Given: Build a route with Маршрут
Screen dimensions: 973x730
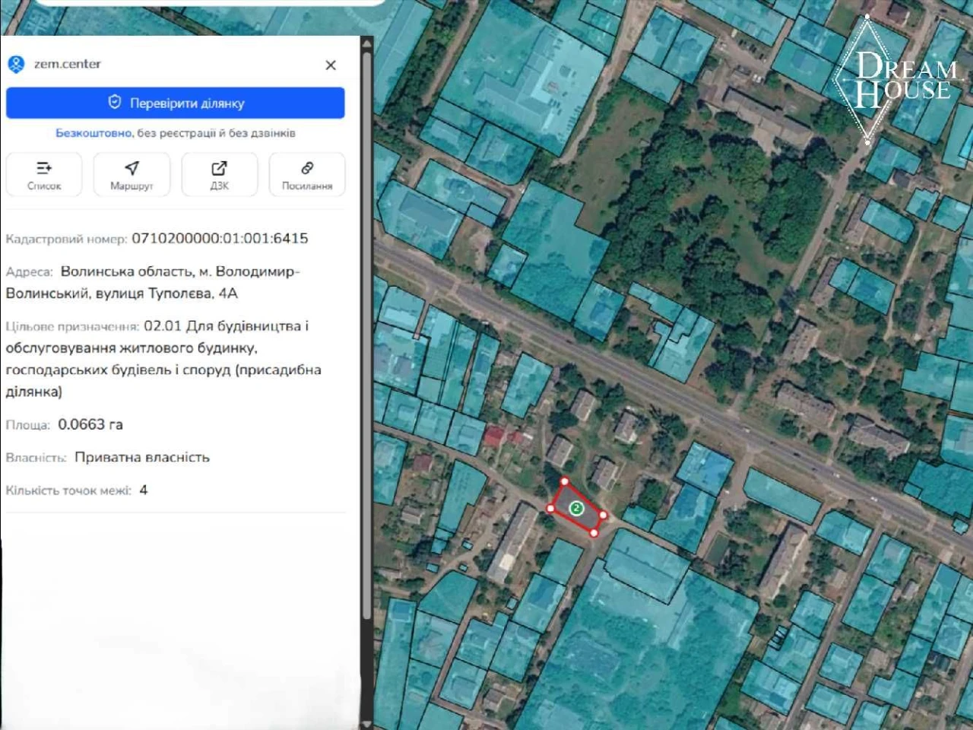Looking at the screenshot, I should click(132, 175).
